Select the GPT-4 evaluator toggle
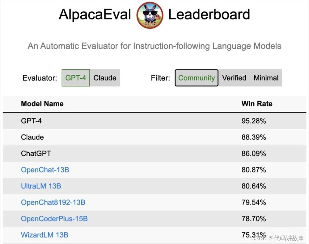The height and width of the screenshot is (244, 309). pos(76,78)
